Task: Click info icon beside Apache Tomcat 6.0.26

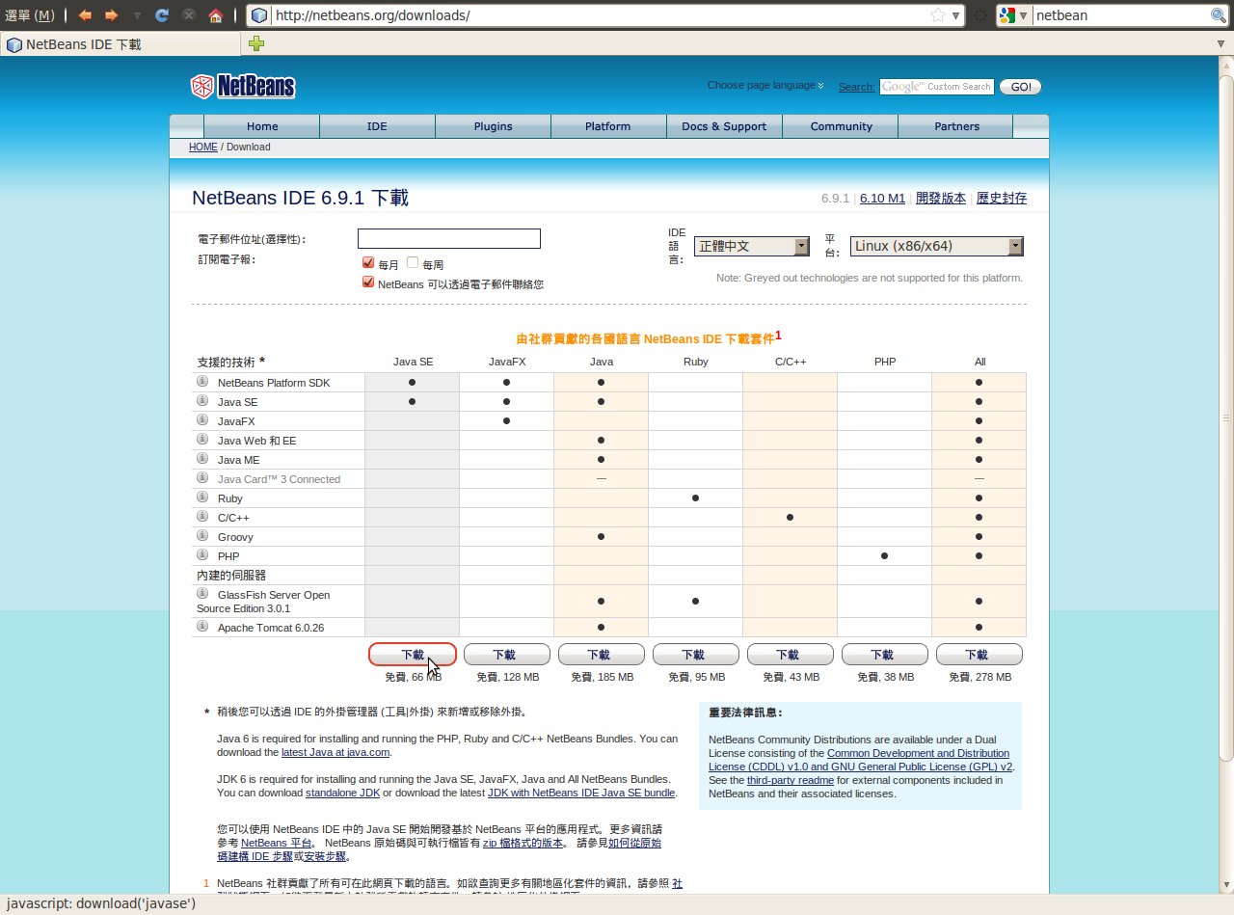Action: point(202,627)
